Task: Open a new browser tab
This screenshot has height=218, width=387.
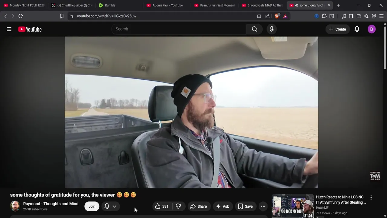Action: click(x=338, y=5)
